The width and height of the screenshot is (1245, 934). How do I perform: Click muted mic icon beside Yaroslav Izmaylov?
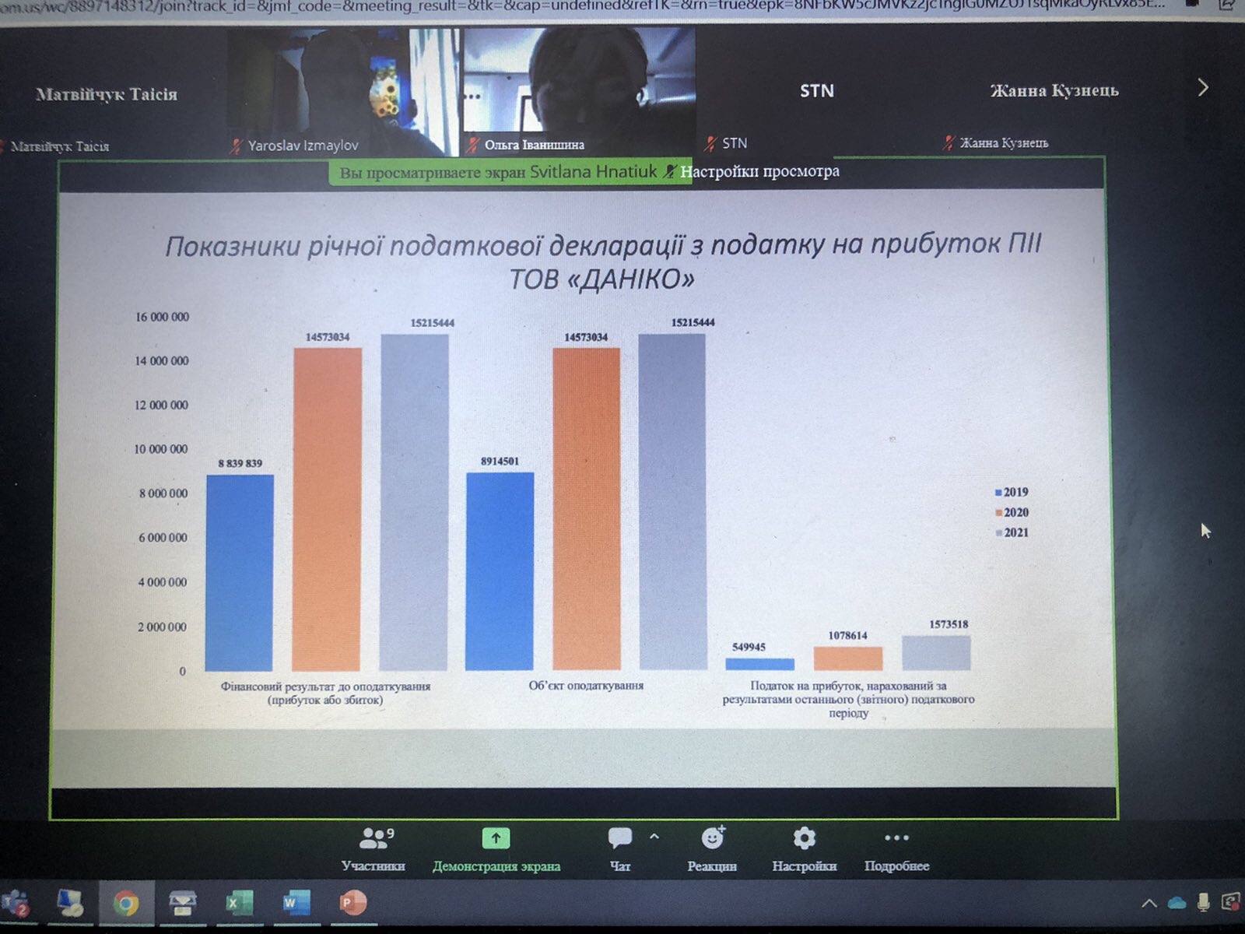click(237, 146)
